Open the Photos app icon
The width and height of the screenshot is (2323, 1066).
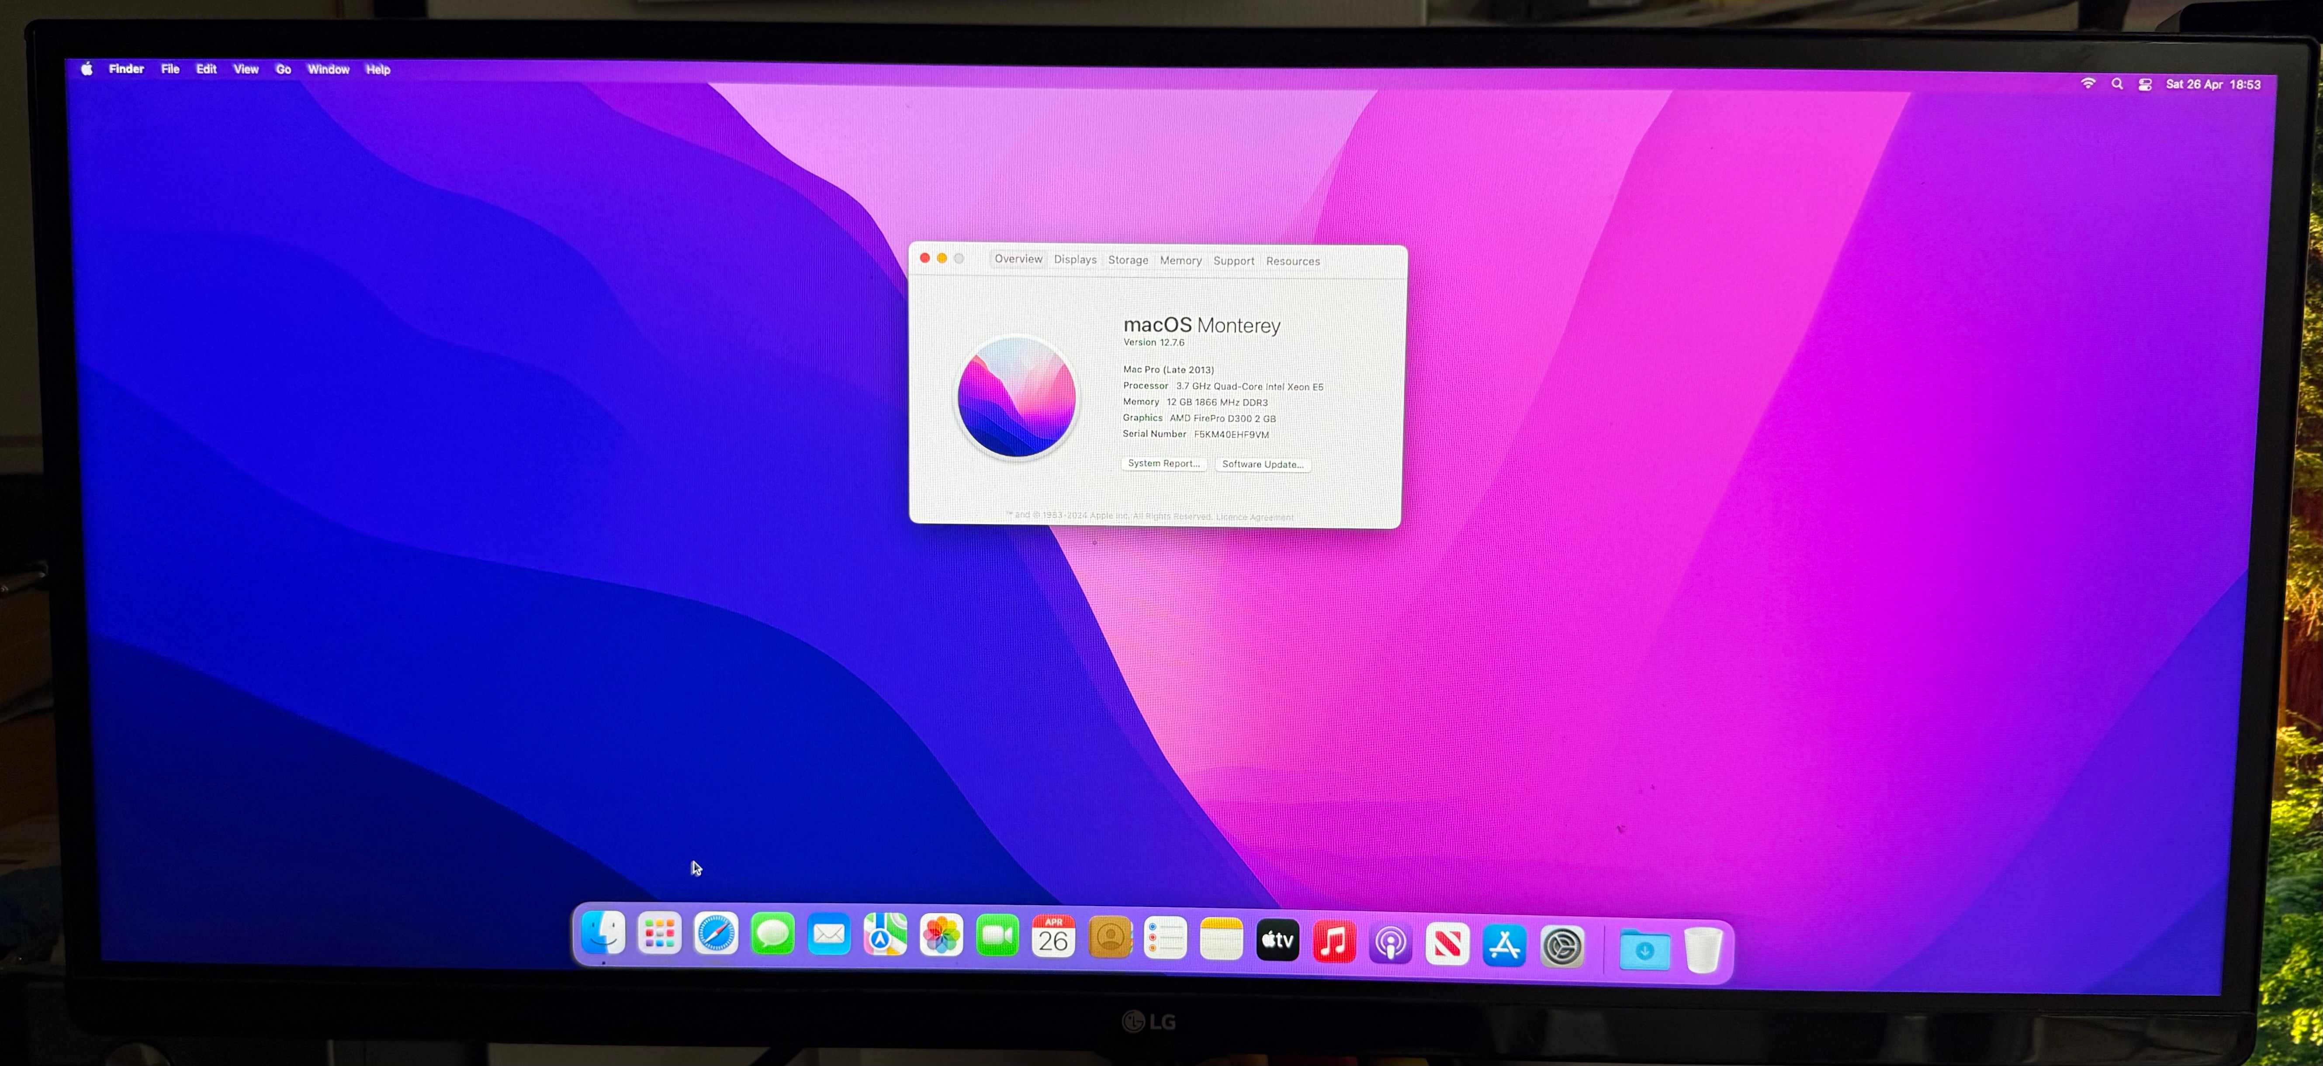pos(942,936)
